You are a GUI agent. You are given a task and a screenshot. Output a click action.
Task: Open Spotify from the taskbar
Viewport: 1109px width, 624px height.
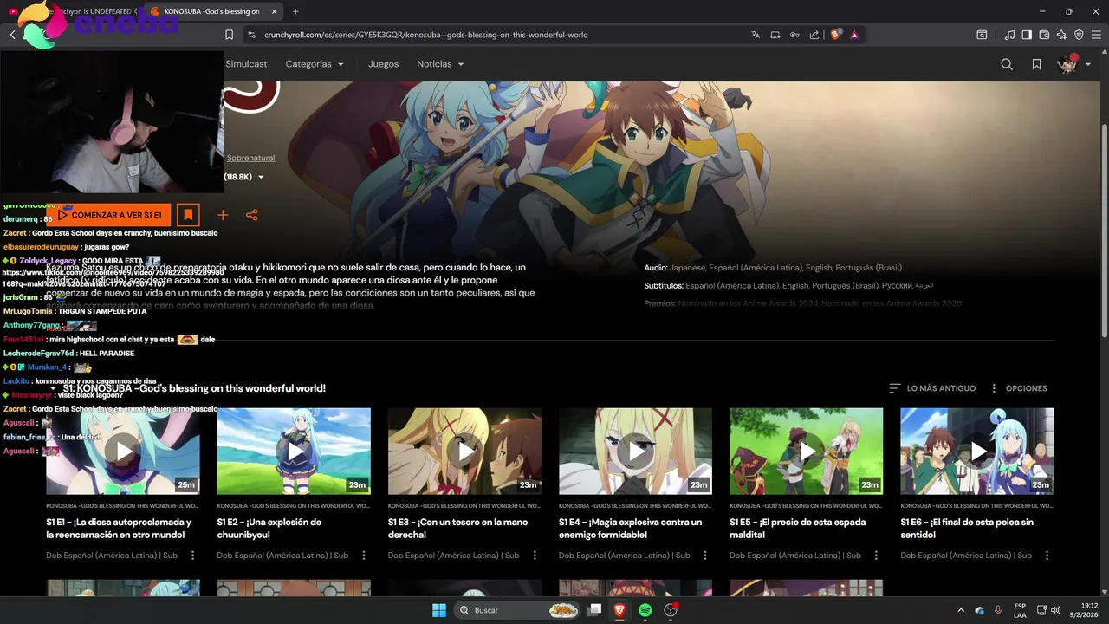tap(645, 610)
